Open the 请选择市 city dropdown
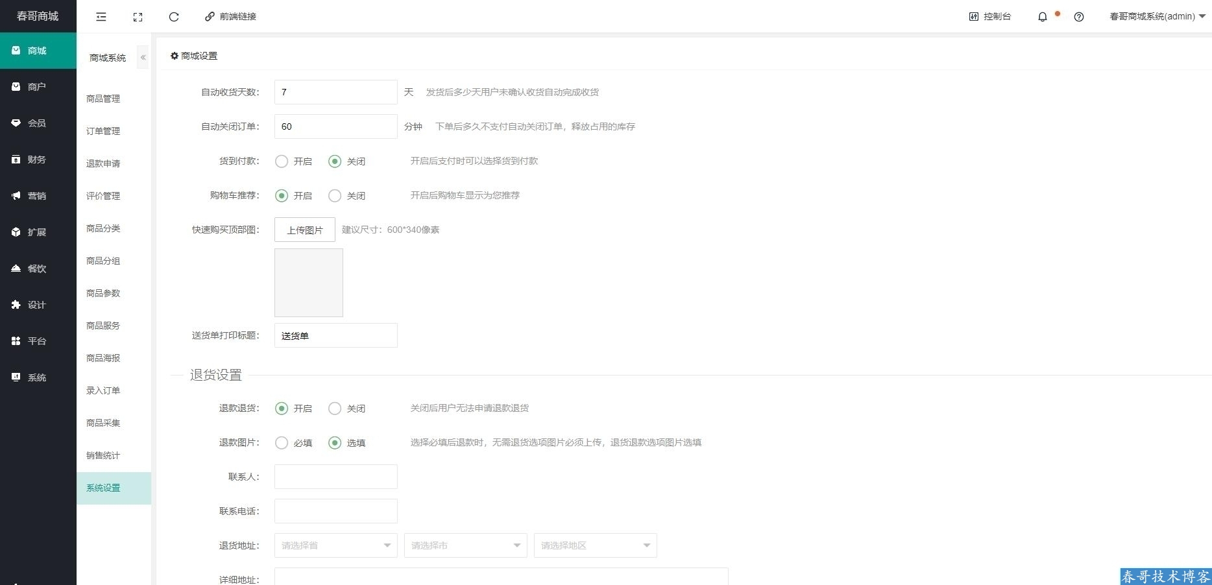The image size is (1212, 585). point(465,545)
